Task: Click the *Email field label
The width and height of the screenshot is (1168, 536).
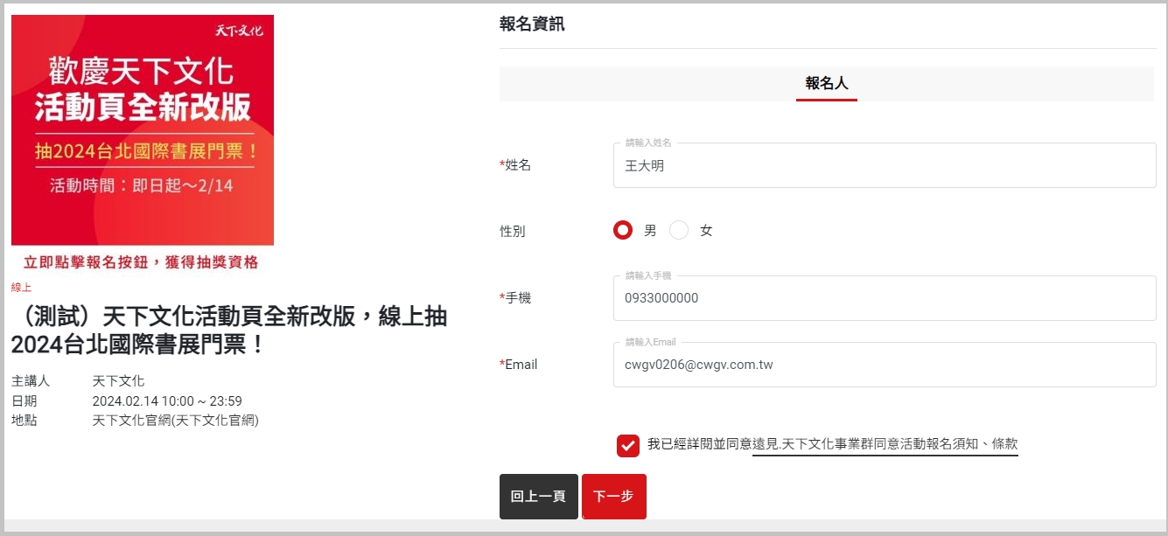Action: point(519,365)
